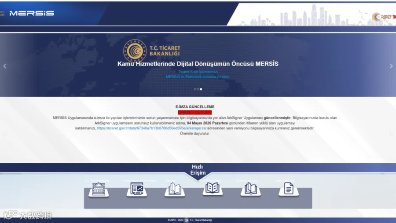
Task: Click the banner headline about MERSİS
Action: coord(198,64)
